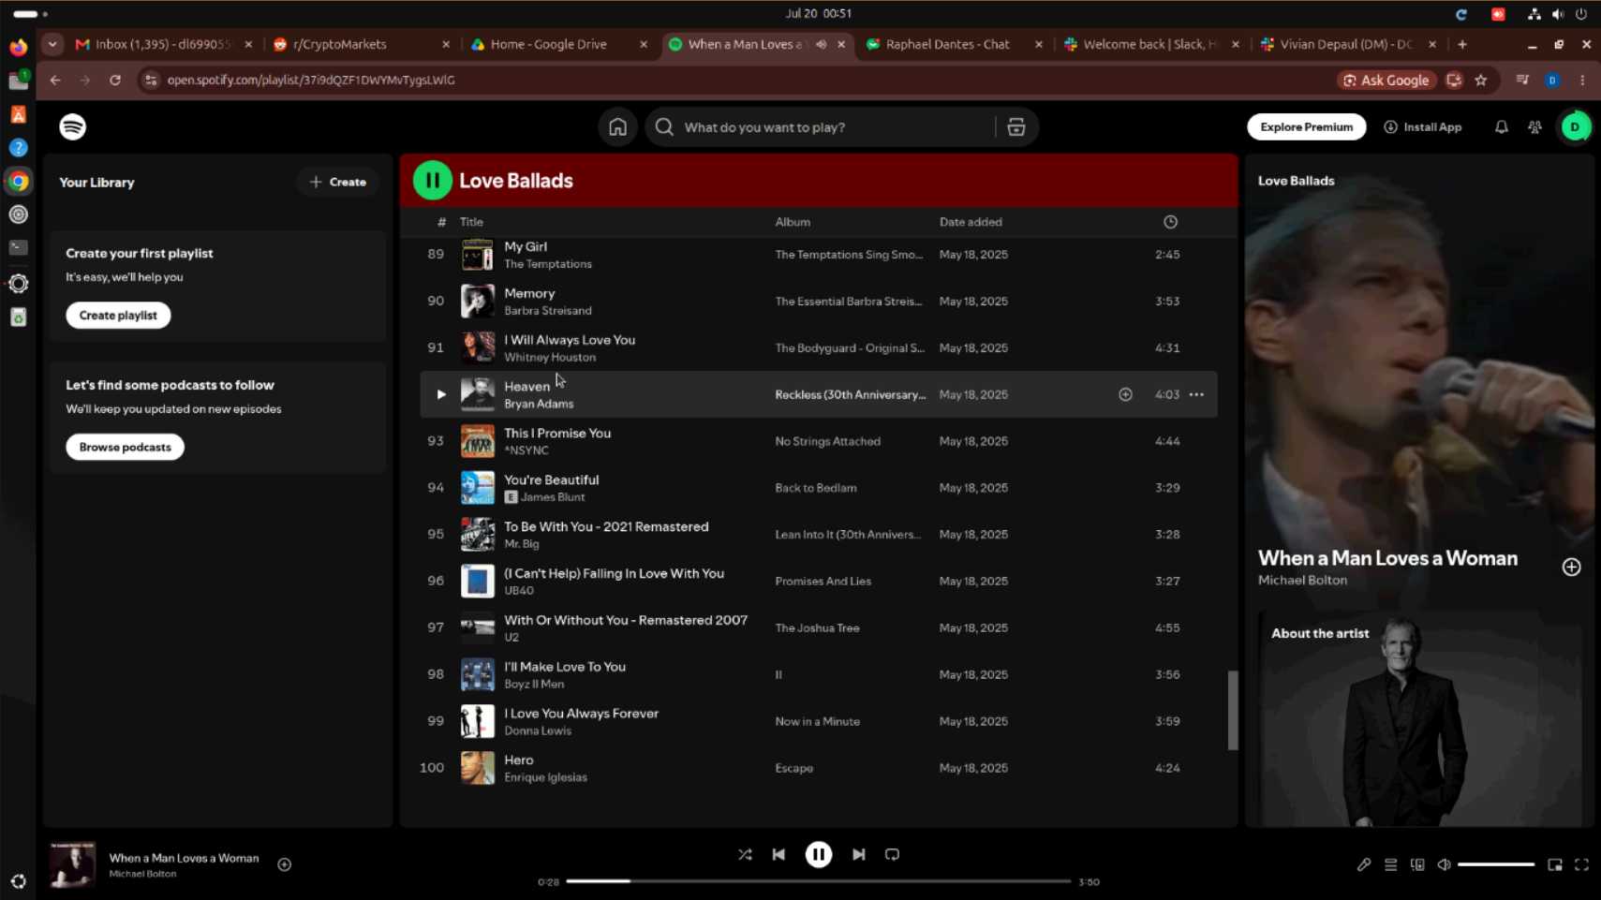Open The Joshua Tree album link
Screen dimensions: 1601x900
[x=817, y=628]
